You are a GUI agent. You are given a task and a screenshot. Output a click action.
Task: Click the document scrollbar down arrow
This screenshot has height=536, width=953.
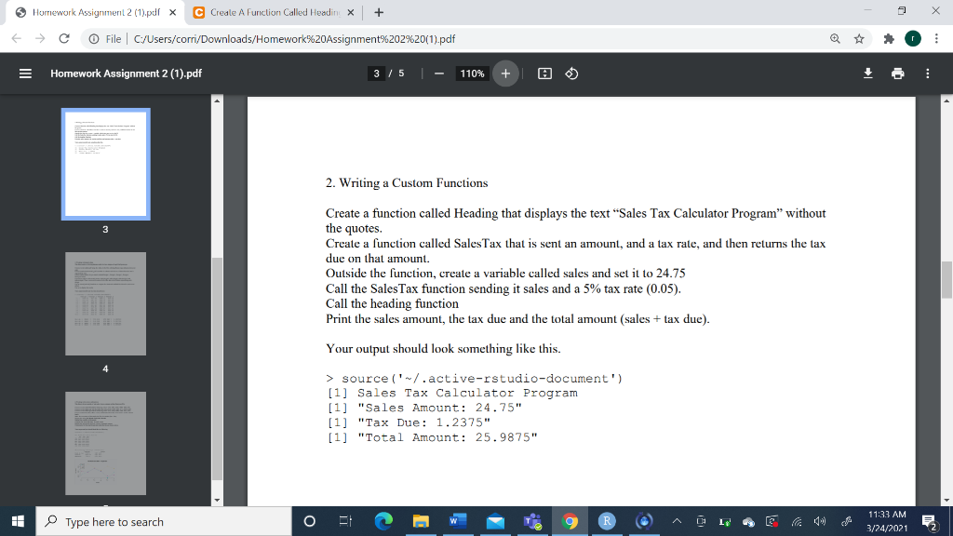tap(946, 501)
